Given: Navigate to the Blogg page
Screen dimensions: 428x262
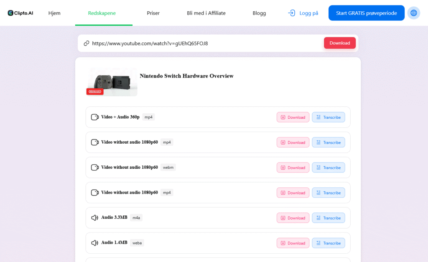Looking at the screenshot, I should (259, 13).
